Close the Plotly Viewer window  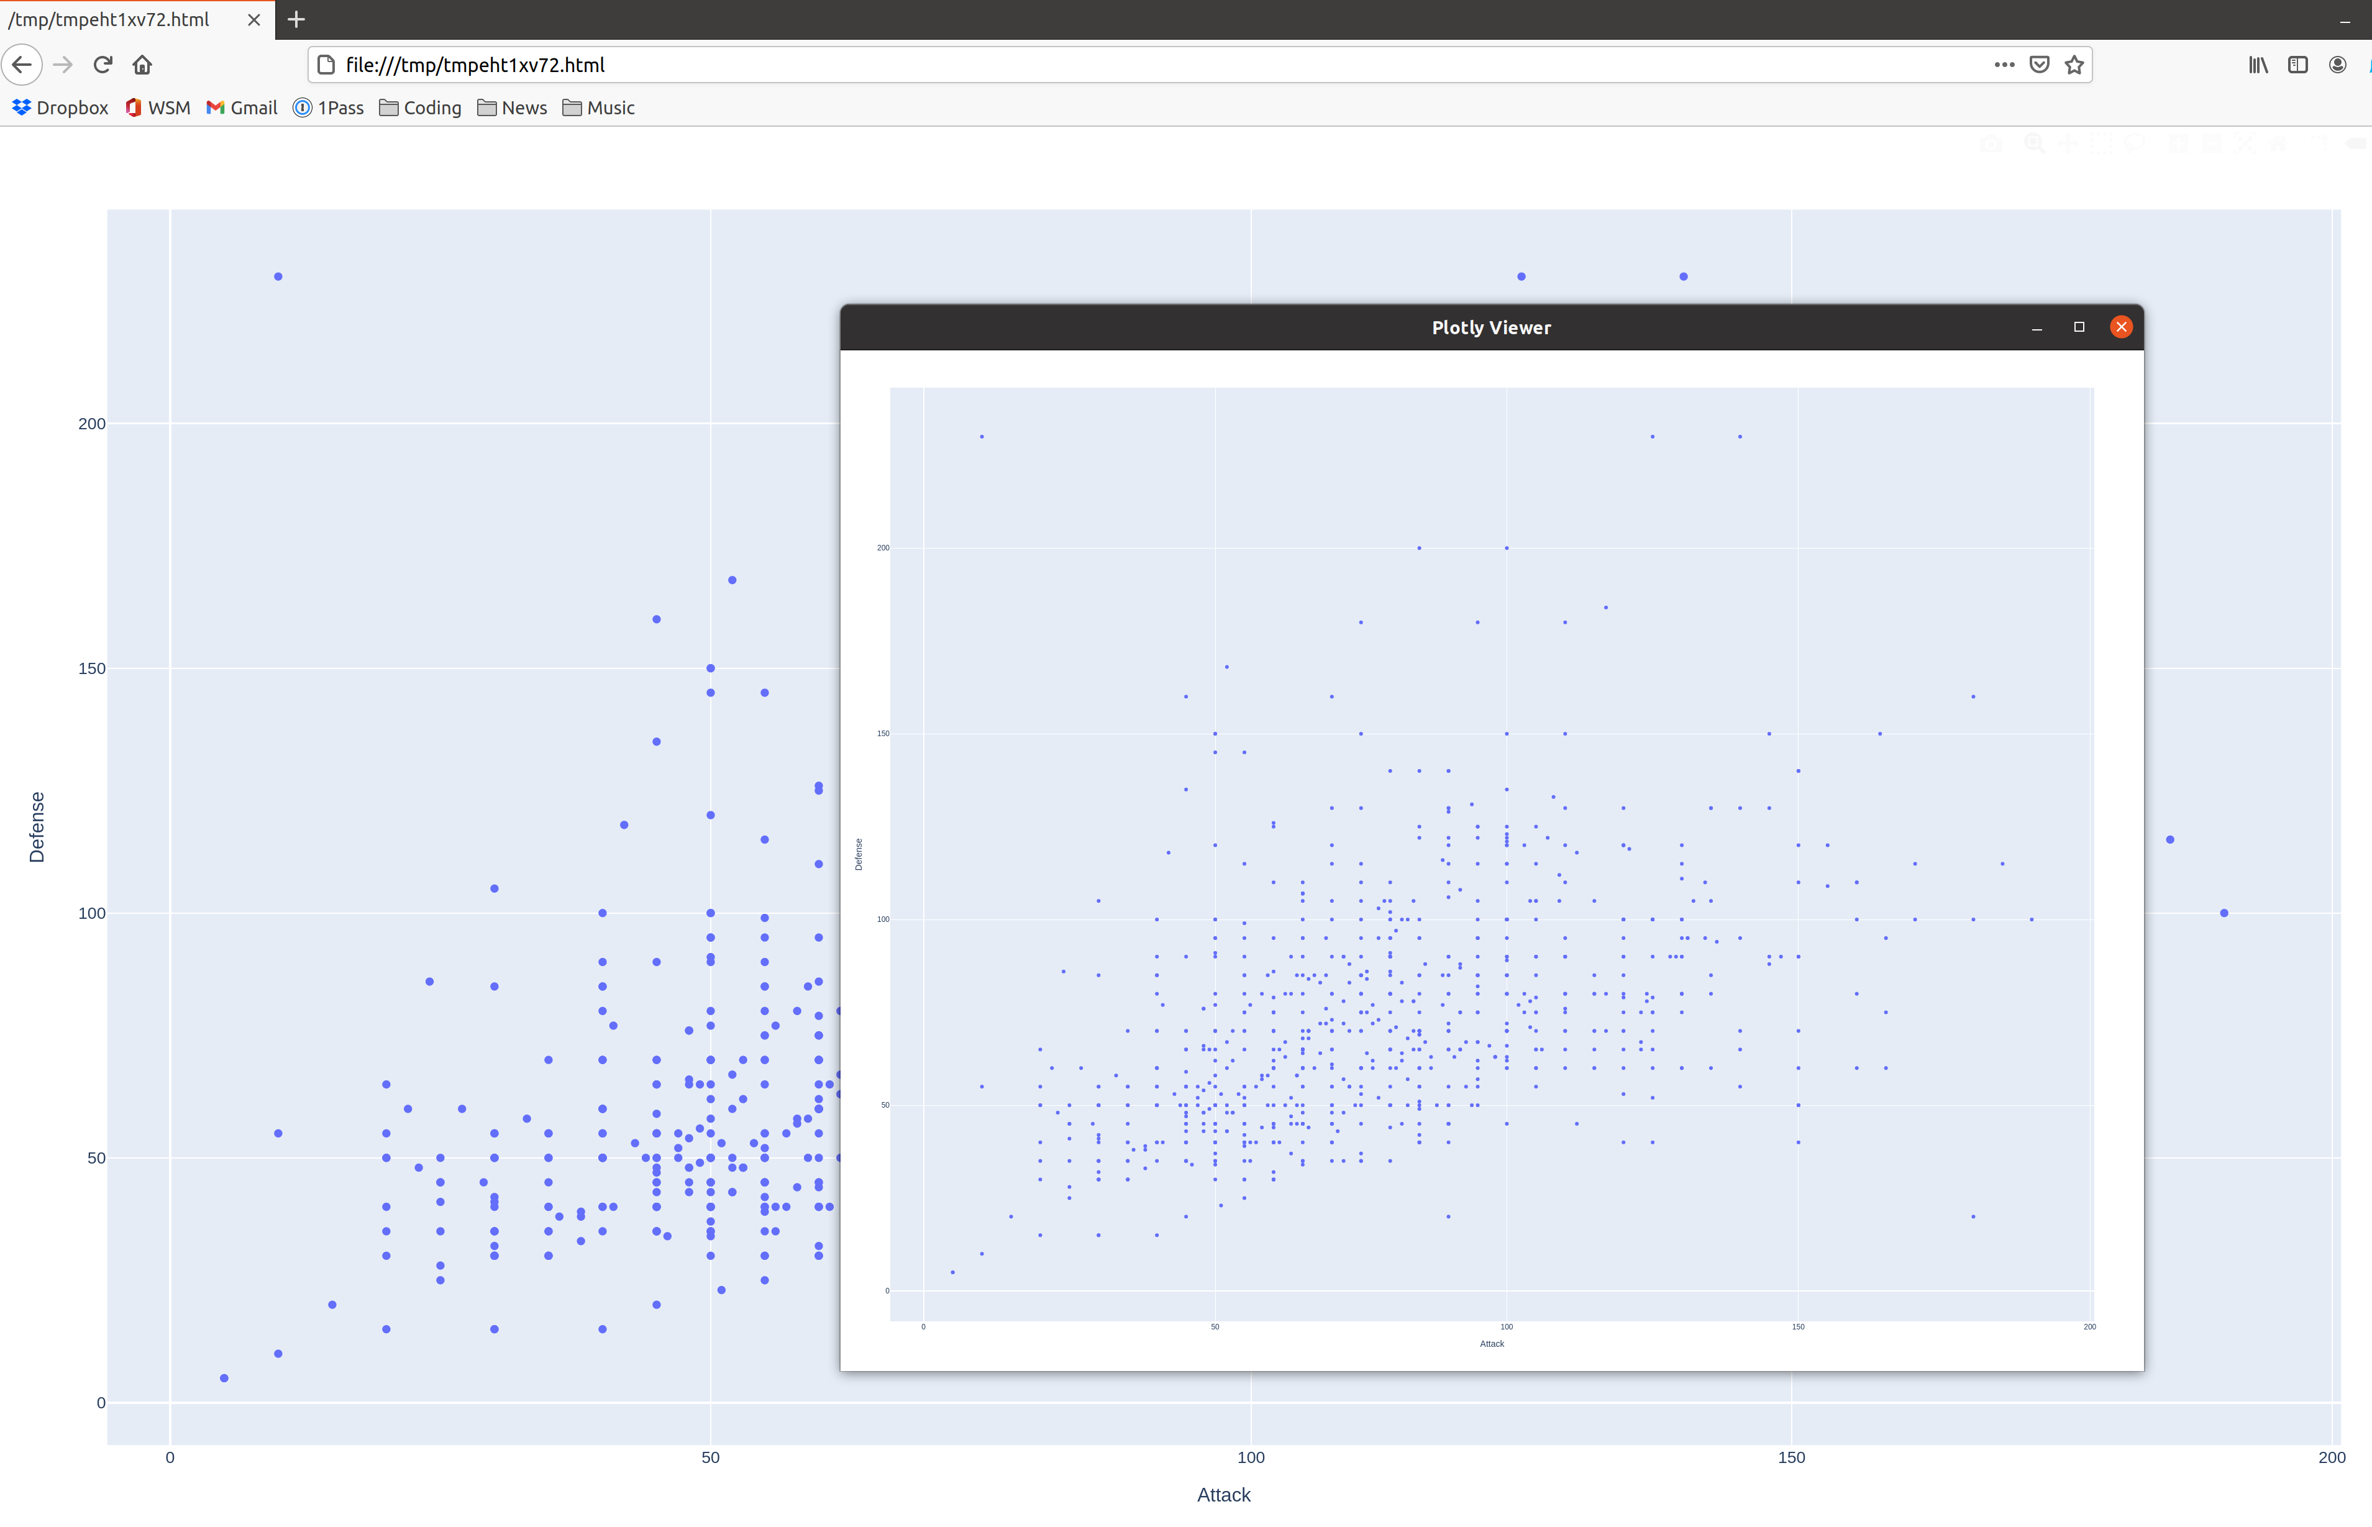coord(2121,327)
